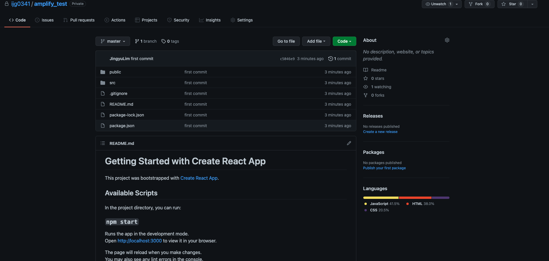Viewport: 549px width, 261px height.
Task: Click the history clock icon next to 1 commit
Action: click(x=331, y=59)
